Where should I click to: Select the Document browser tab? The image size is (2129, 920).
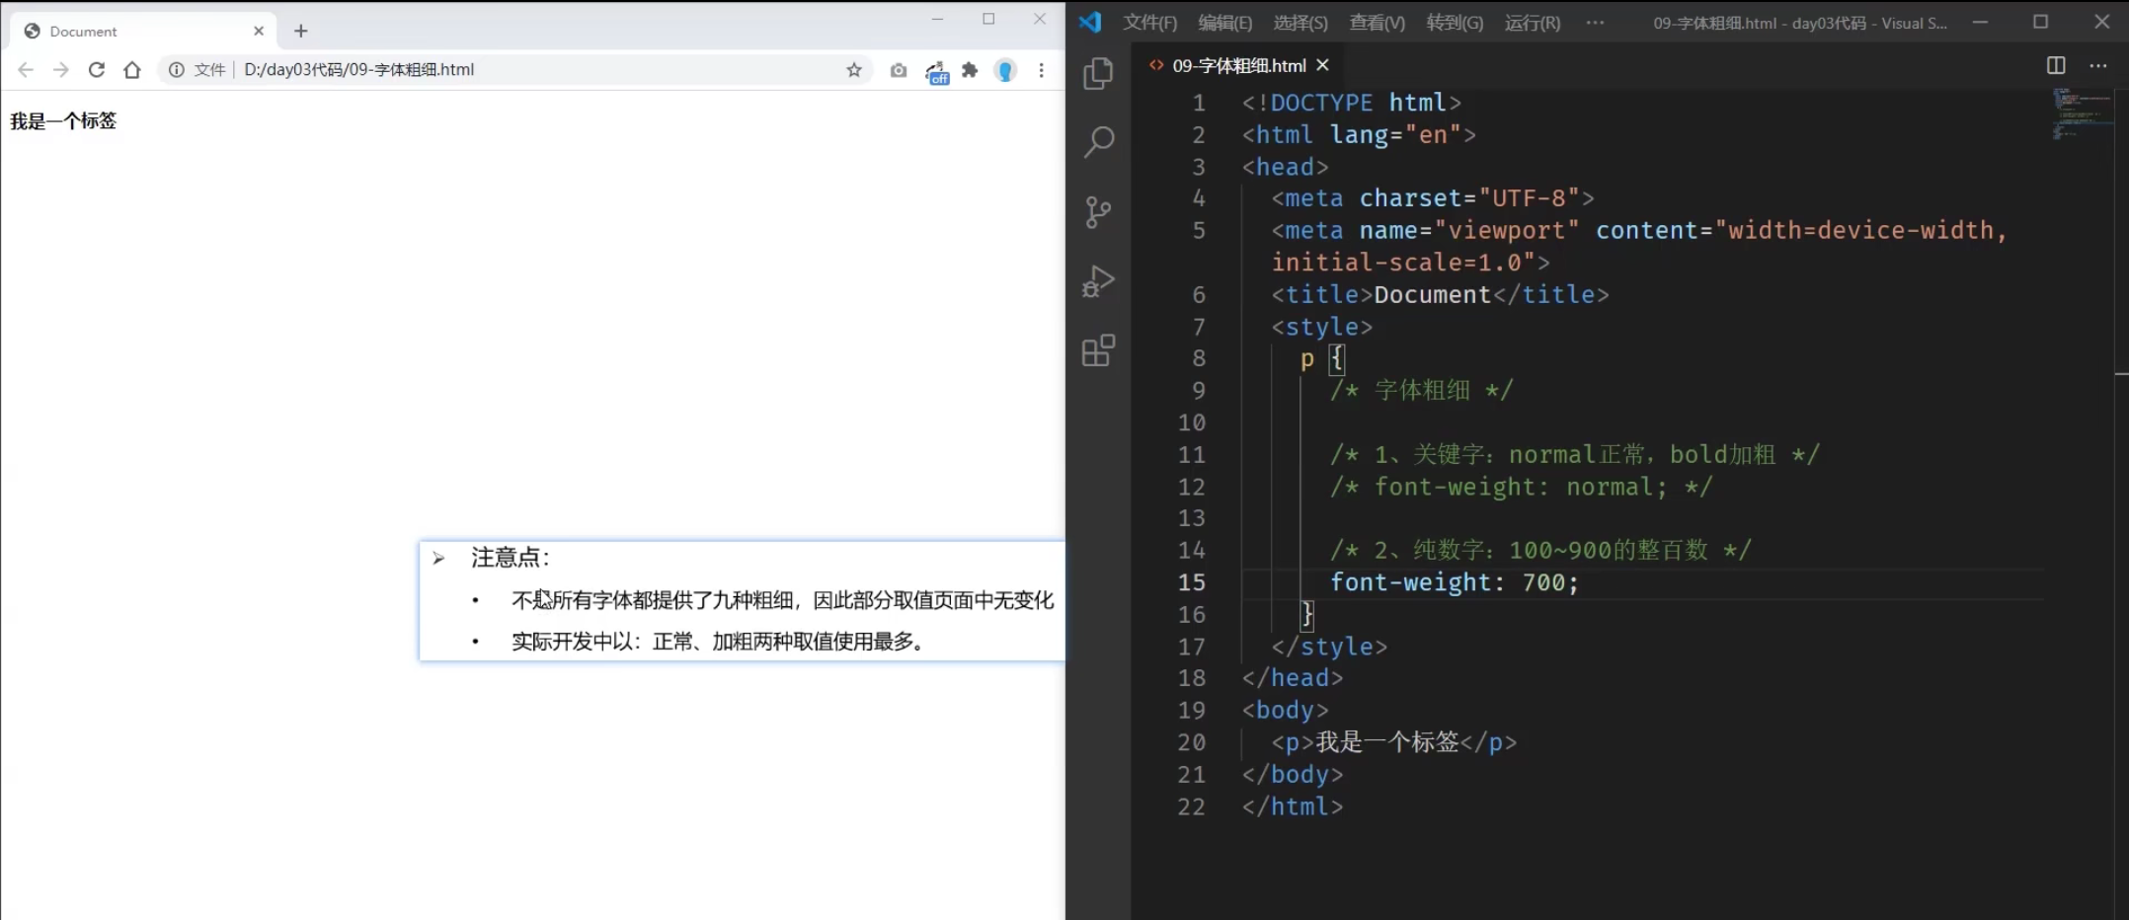coord(143,32)
